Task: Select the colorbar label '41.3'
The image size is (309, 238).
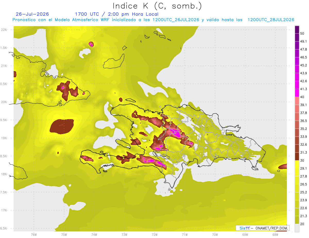Action: [304, 89]
